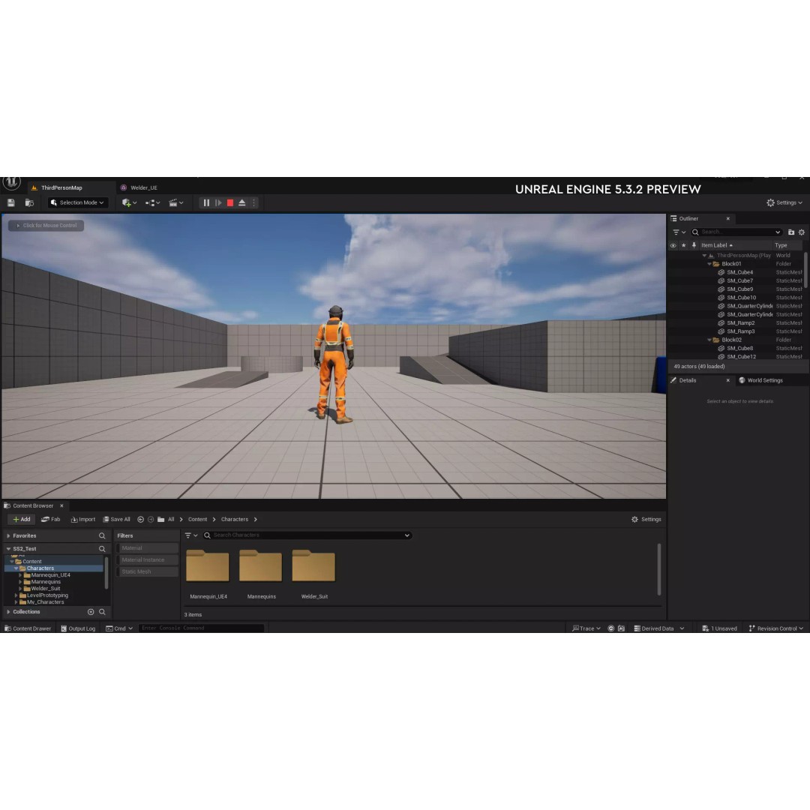Open the Output Log from status bar
Viewport: 810px width, 810px height.
tap(78, 628)
